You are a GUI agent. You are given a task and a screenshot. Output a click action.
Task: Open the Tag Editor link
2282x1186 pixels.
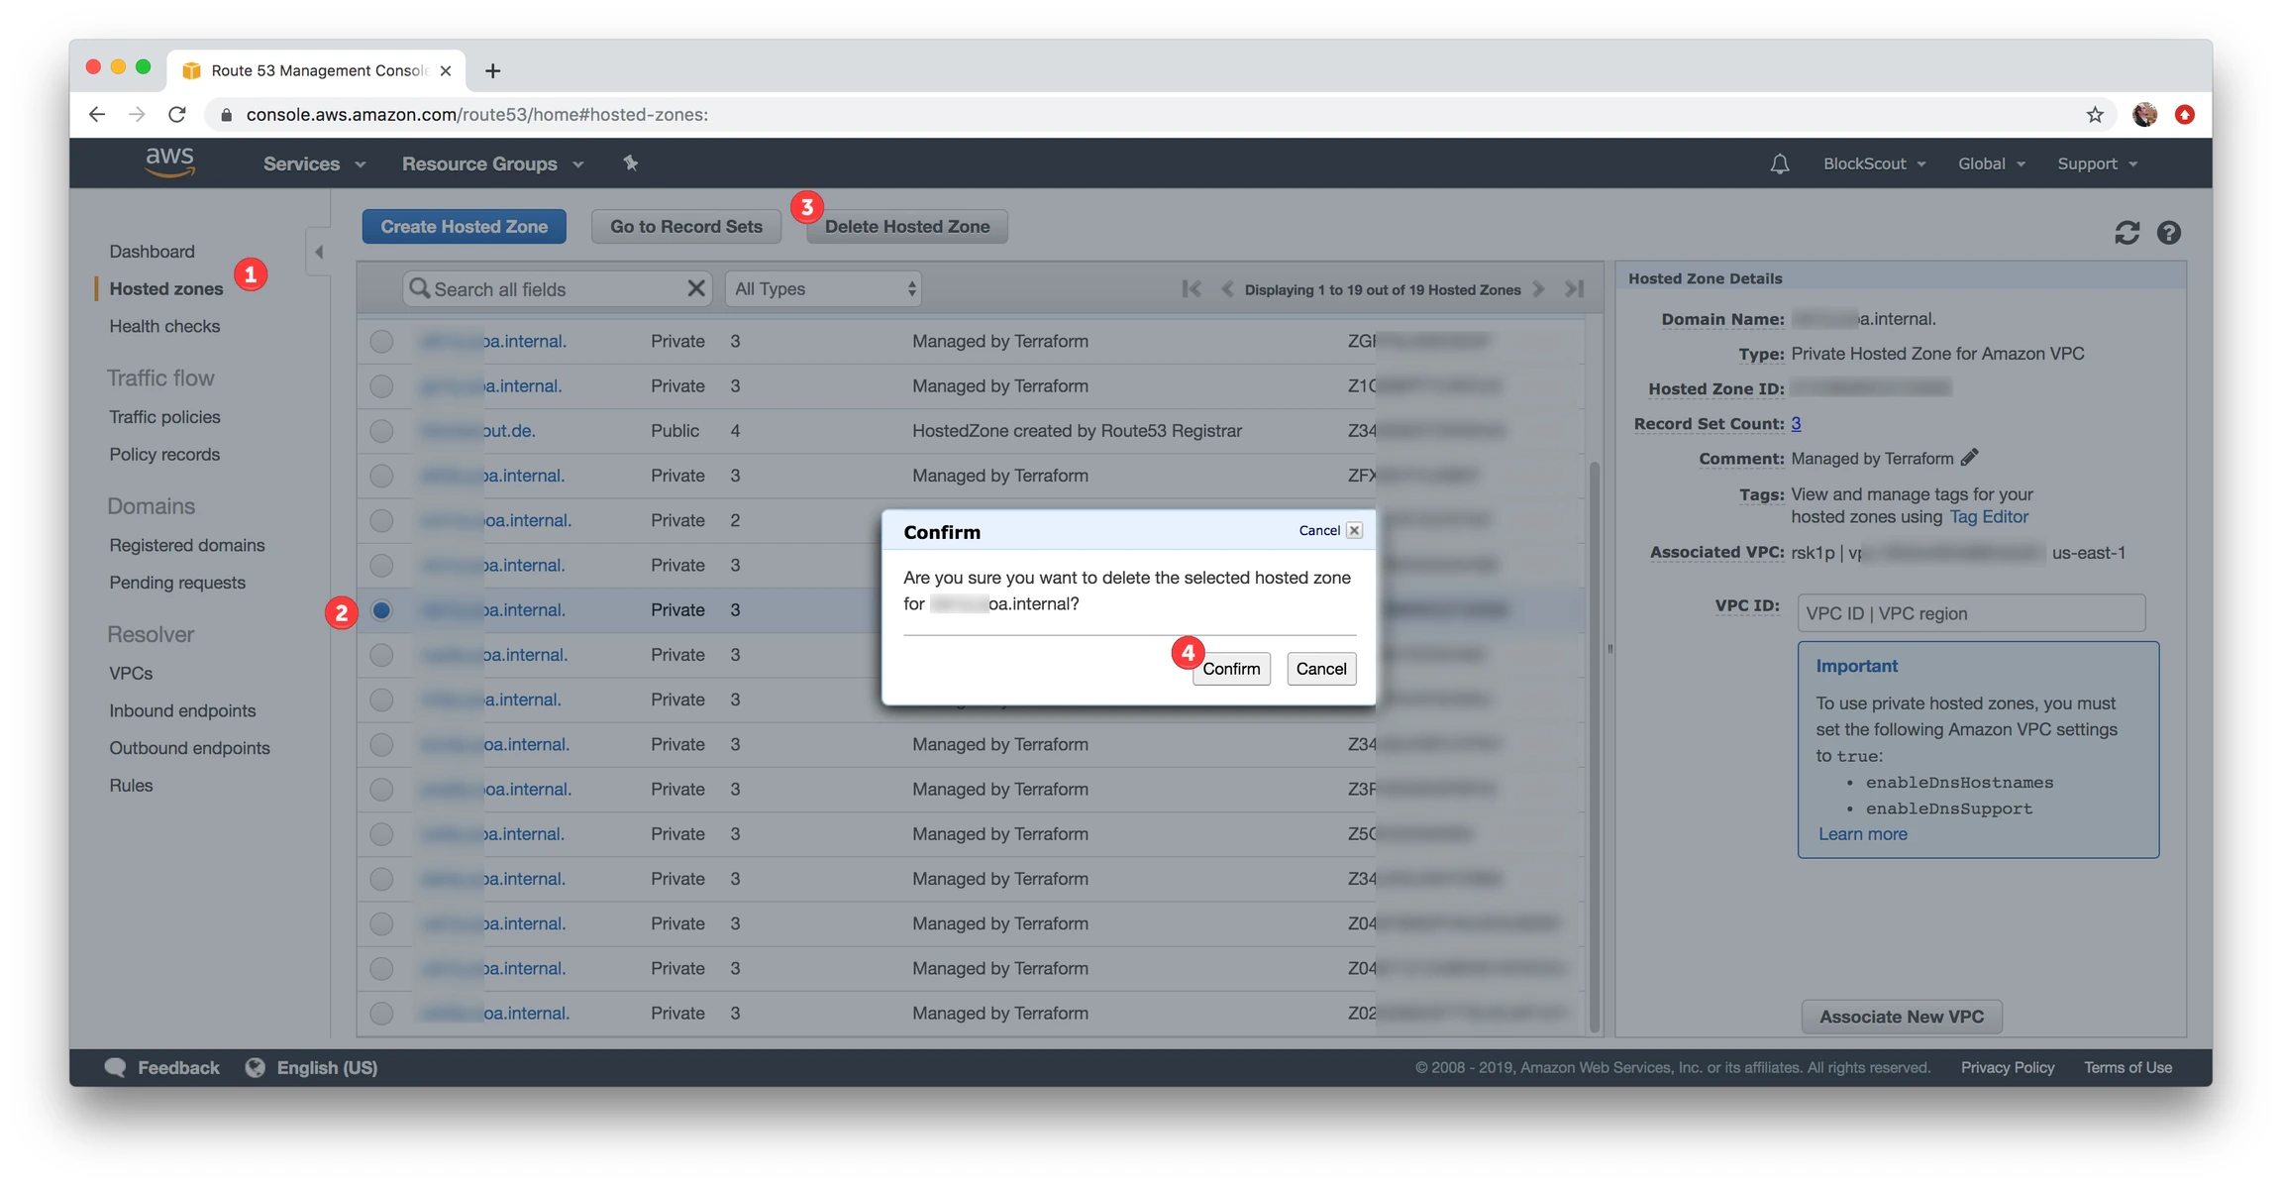coord(1988,516)
